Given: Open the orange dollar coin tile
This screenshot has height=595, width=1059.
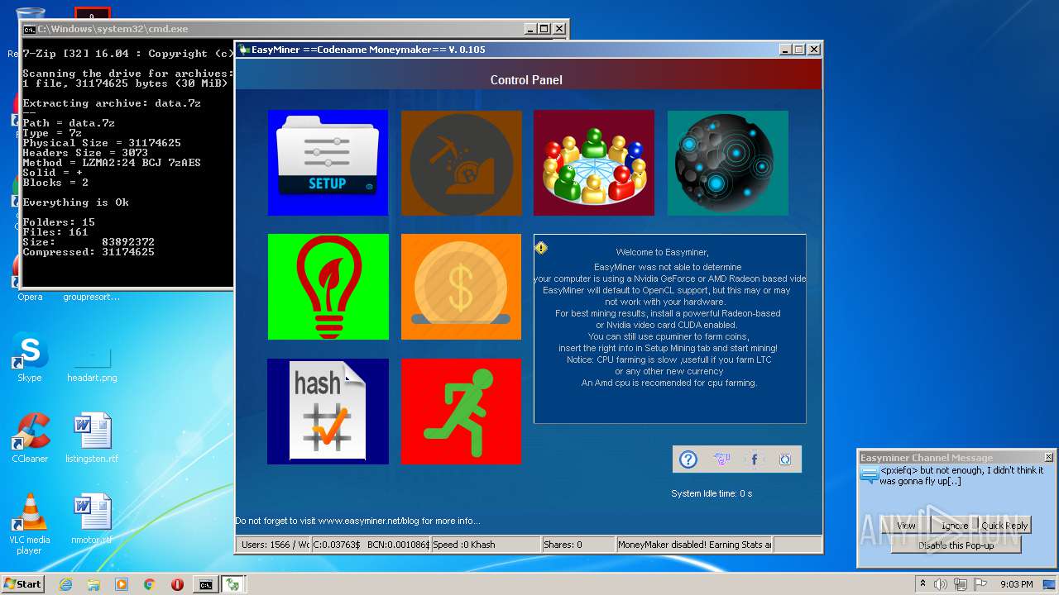Looking at the screenshot, I should tap(462, 287).
